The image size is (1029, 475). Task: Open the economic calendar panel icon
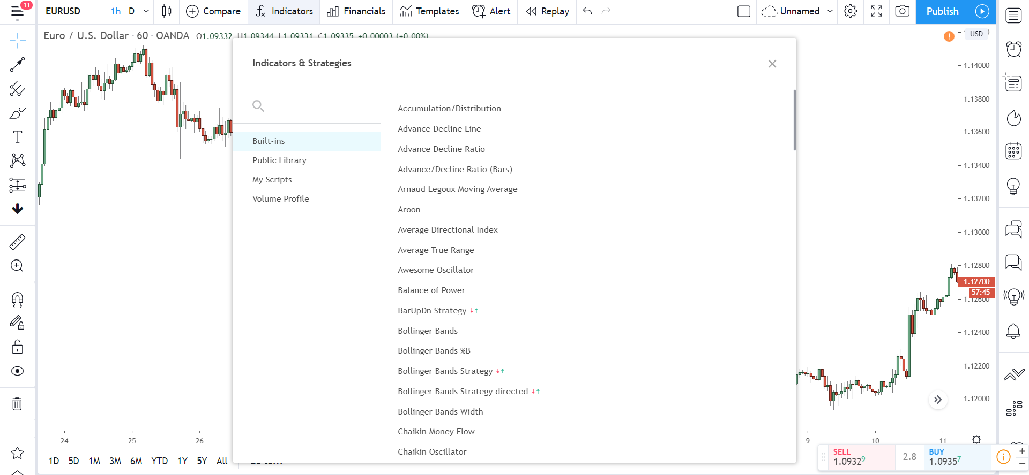(1013, 151)
